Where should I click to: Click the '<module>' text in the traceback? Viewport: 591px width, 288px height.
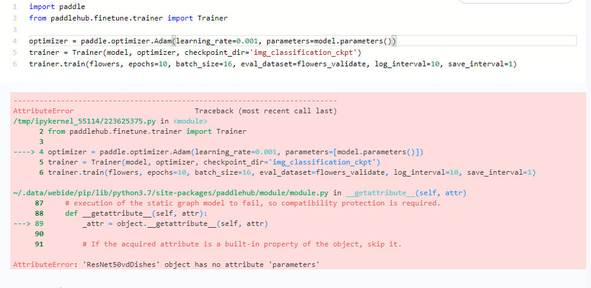pyautogui.click(x=190, y=121)
